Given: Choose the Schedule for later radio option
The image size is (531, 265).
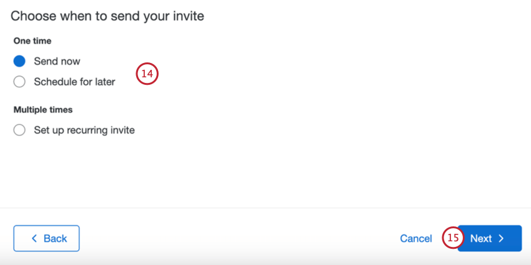Looking at the screenshot, I should [19, 82].
